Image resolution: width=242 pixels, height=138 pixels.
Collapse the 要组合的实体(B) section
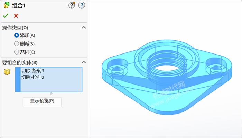(84, 62)
